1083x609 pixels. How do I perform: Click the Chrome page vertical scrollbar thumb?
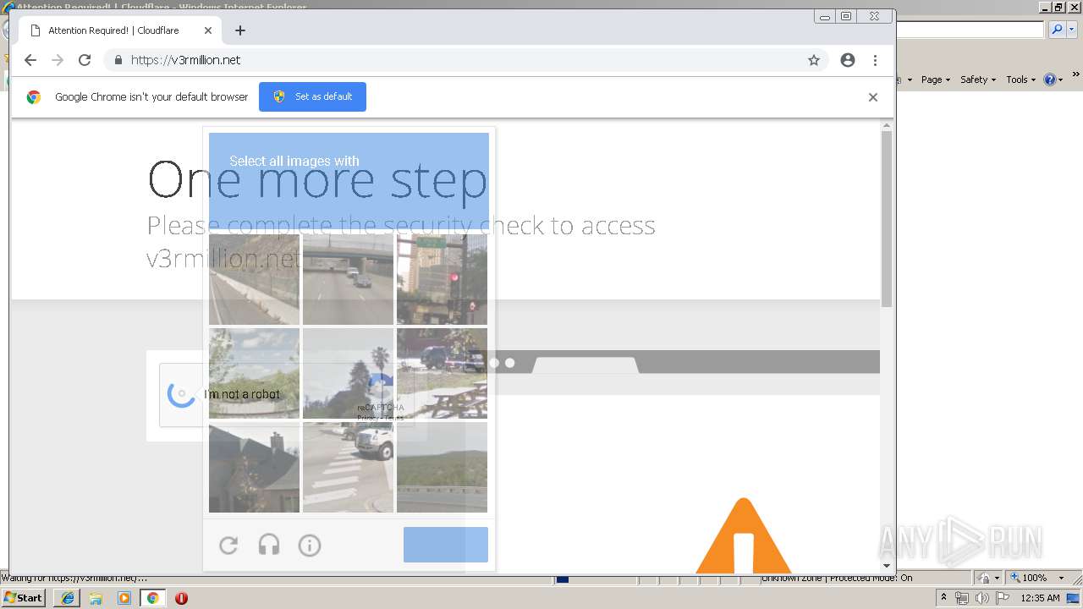pyautogui.click(x=887, y=219)
